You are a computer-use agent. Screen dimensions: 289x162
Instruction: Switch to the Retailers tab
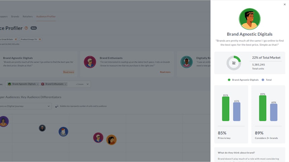point(28,16)
